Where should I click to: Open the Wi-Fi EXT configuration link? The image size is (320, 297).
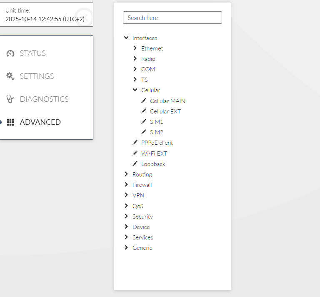[154, 154]
